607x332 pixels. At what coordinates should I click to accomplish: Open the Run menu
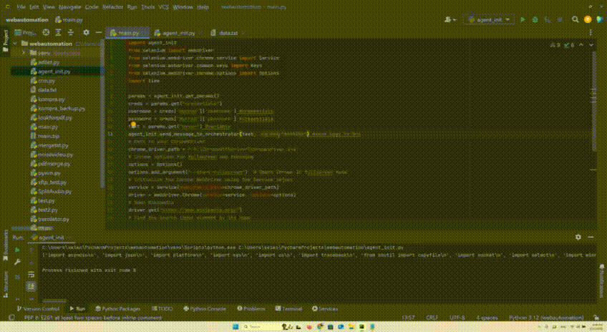tap(132, 7)
